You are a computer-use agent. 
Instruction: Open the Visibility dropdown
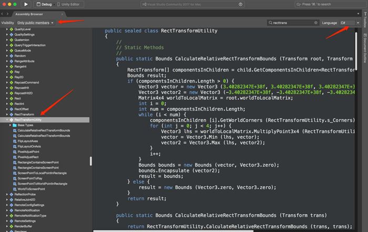point(35,23)
